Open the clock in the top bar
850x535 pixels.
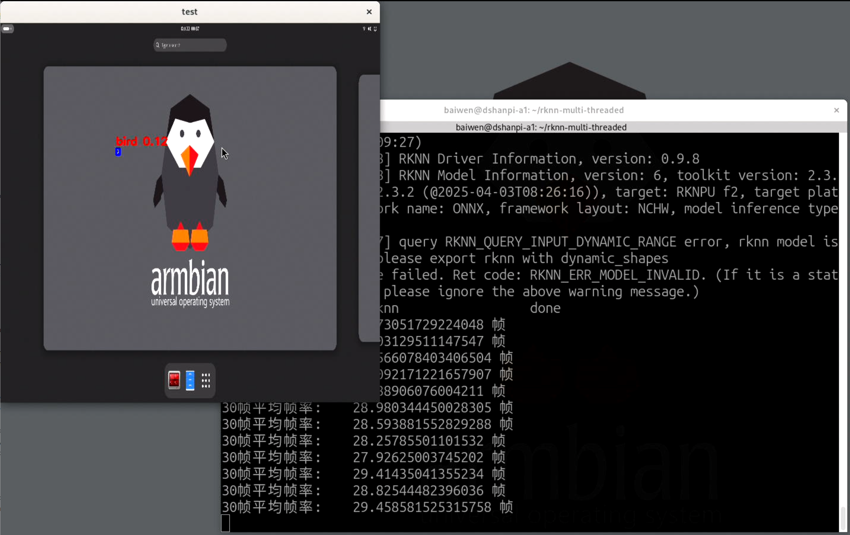190,28
